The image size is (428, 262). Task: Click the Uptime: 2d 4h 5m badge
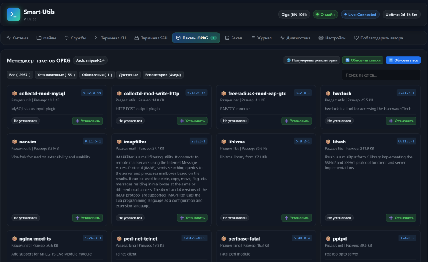[x=401, y=15]
